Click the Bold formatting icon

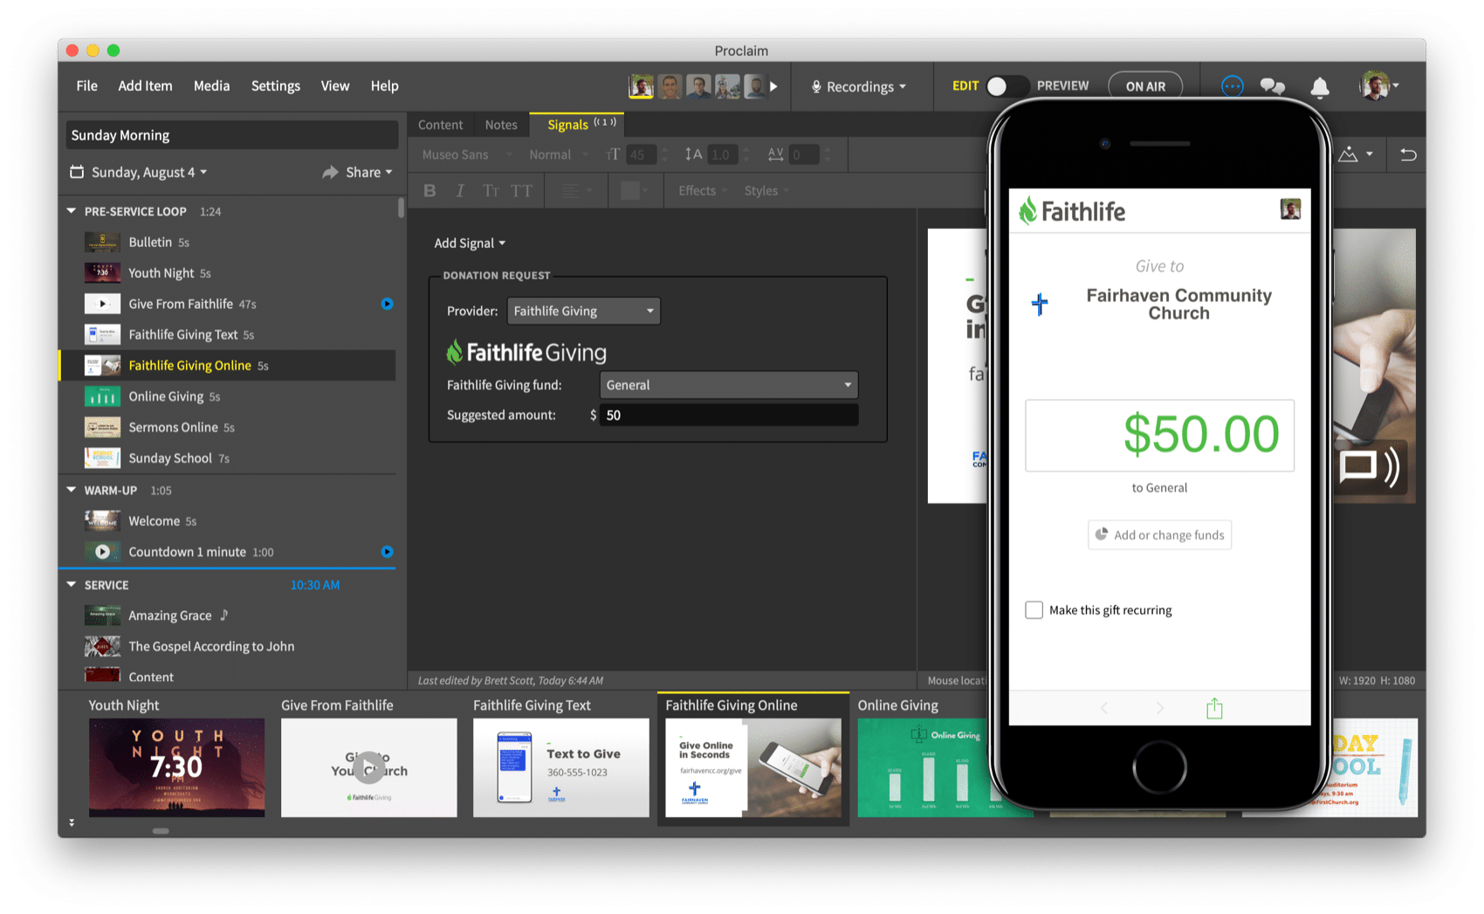[429, 190]
